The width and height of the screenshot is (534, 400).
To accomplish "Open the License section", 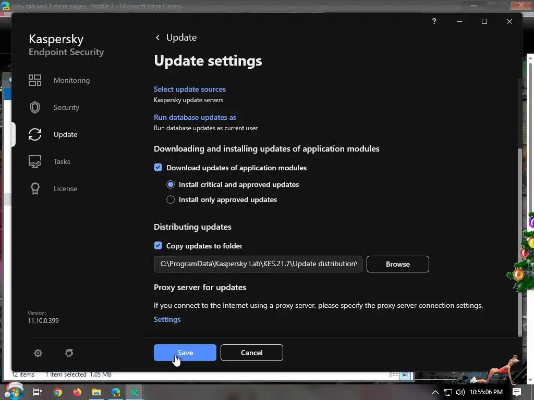I will click(x=65, y=189).
